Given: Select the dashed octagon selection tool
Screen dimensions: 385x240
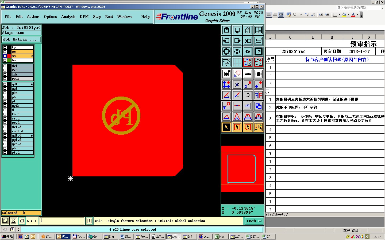Looking at the screenshot, I should (x=259, y=74).
